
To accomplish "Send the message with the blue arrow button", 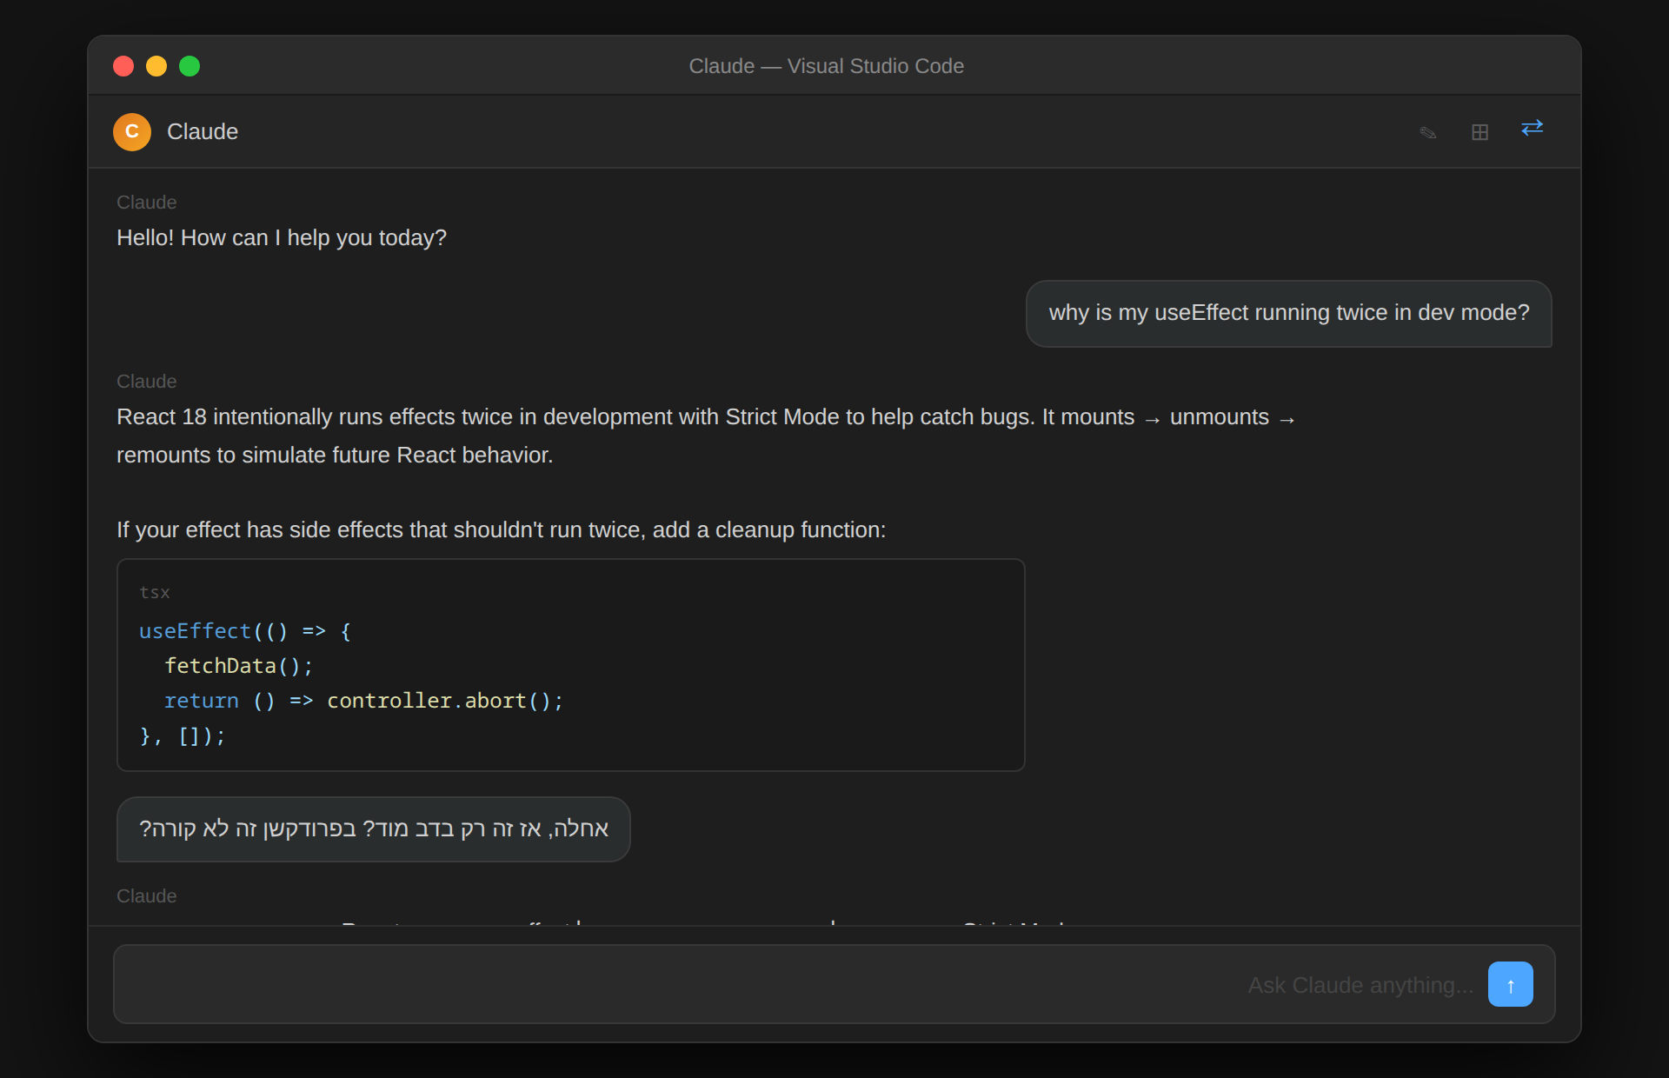I will click(x=1510, y=984).
